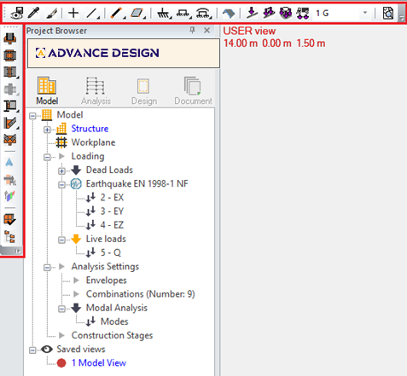Collapse the Saved views node
The image size is (407, 376).
[32, 350]
